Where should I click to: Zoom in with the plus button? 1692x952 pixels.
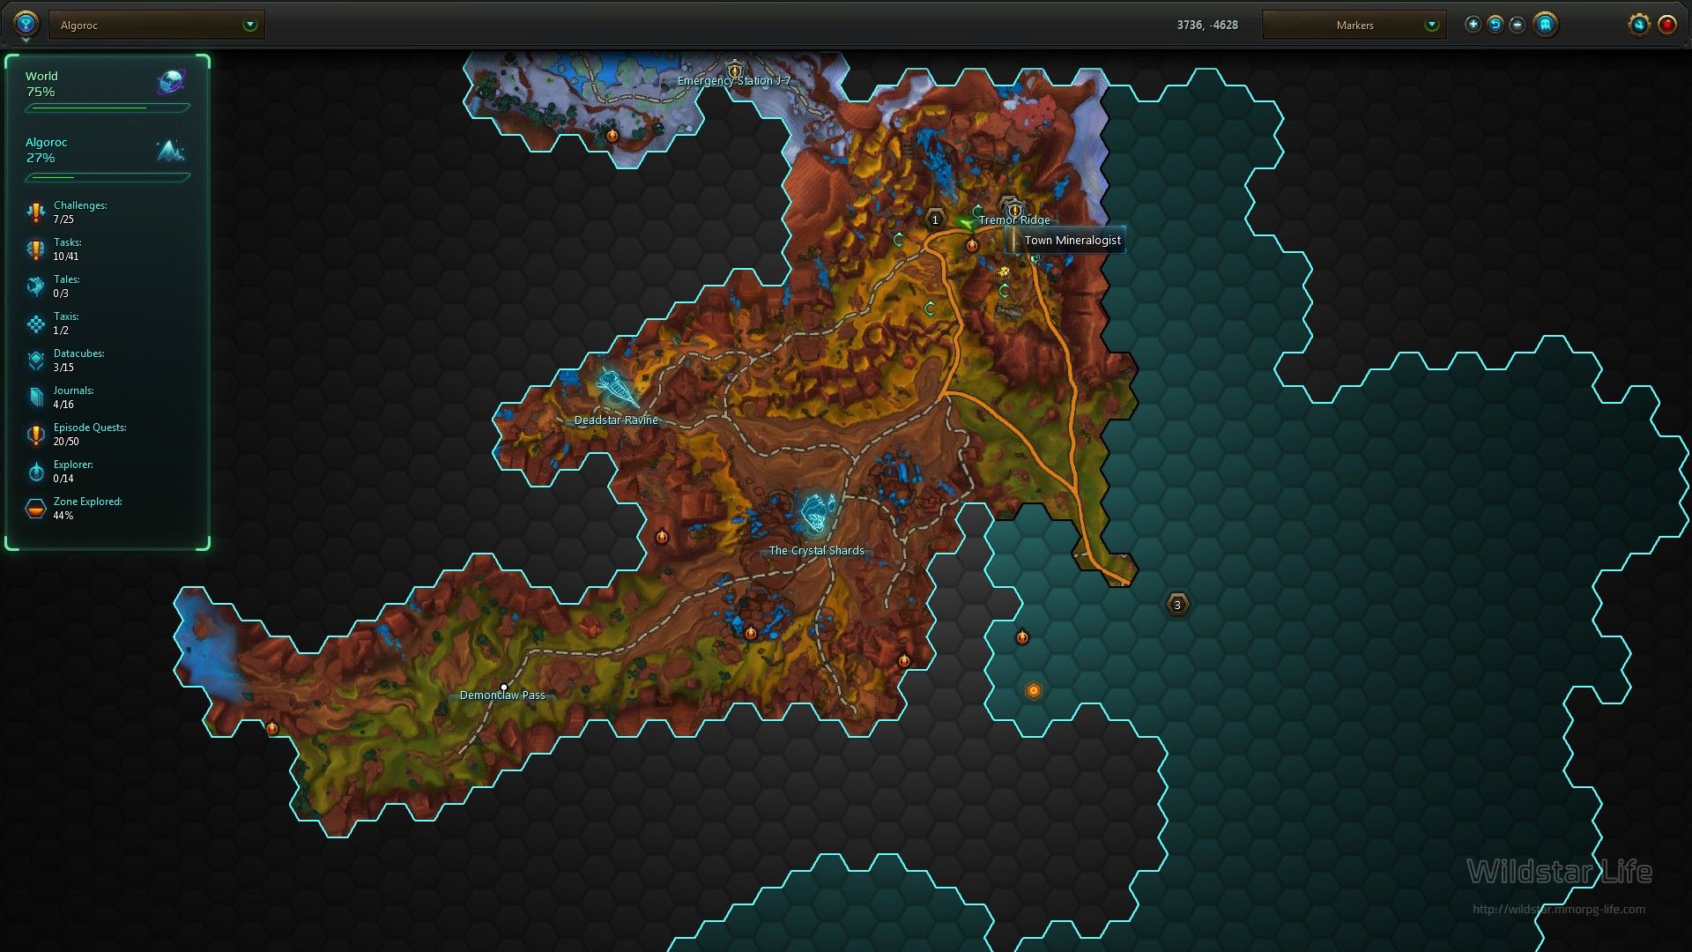click(x=1473, y=25)
